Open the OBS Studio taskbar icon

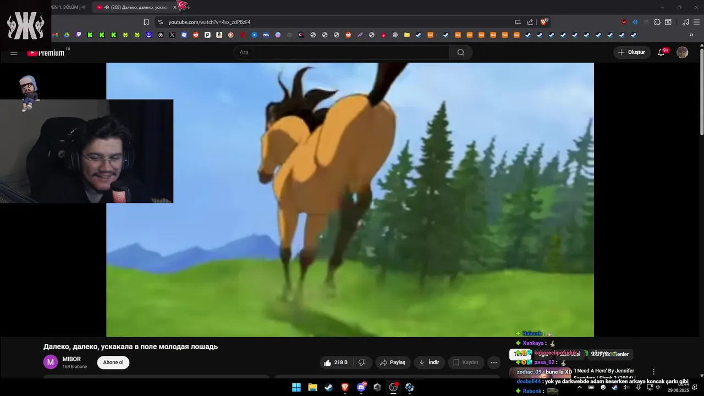click(393, 387)
